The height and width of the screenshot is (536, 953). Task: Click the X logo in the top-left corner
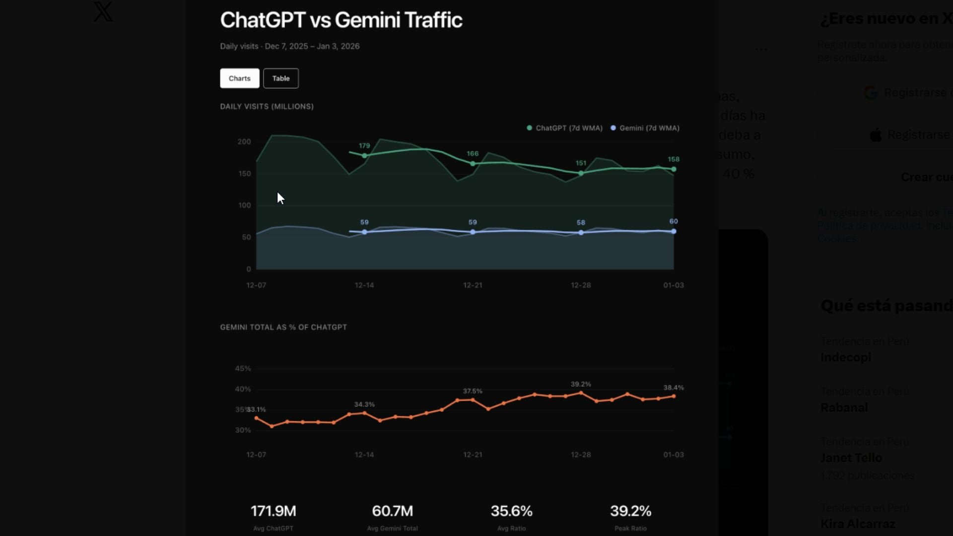(103, 12)
